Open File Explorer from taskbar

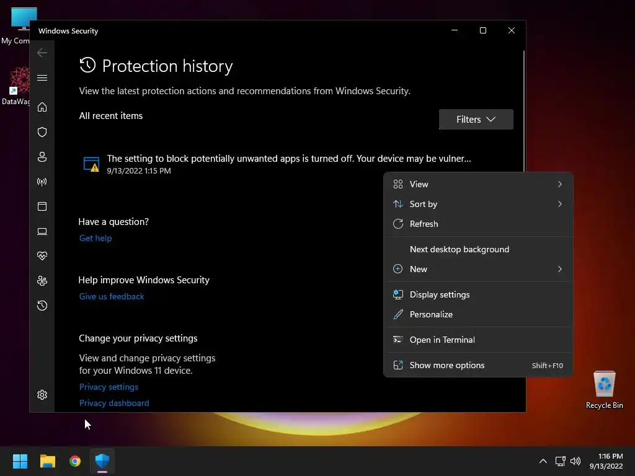47,461
